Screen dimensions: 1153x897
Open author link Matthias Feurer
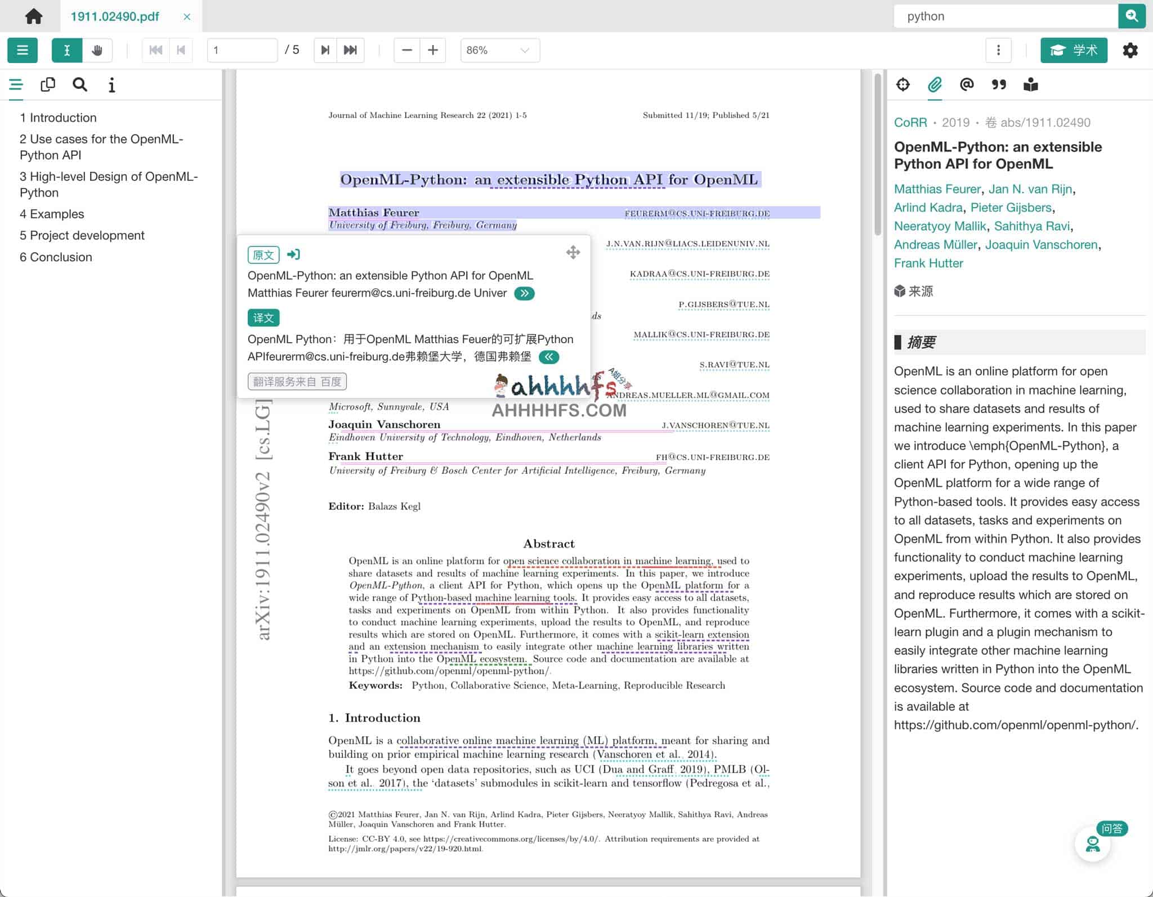[x=937, y=189]
